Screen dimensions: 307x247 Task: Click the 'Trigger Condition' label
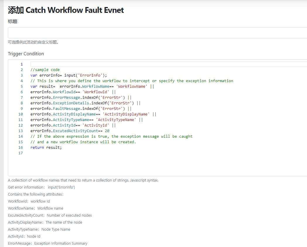26,54
